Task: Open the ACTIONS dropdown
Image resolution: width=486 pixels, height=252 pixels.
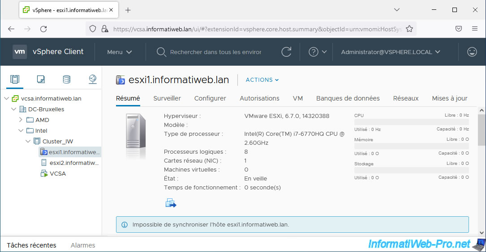Action: [x=262, y=80]
